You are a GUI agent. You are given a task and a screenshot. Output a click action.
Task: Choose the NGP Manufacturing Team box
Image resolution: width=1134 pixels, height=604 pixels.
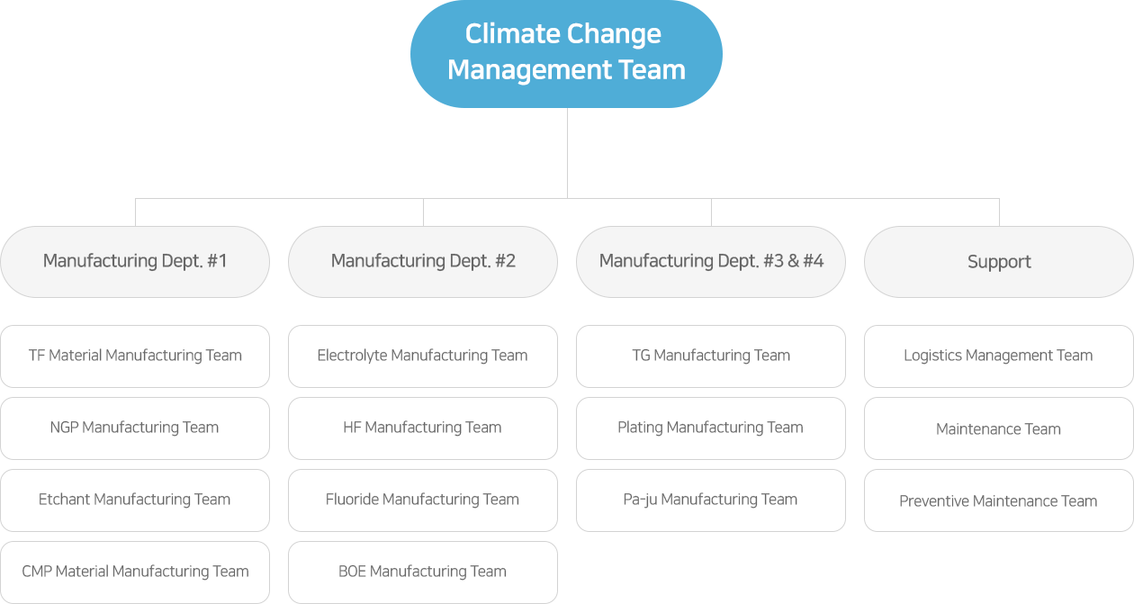(x=135, y=428)
